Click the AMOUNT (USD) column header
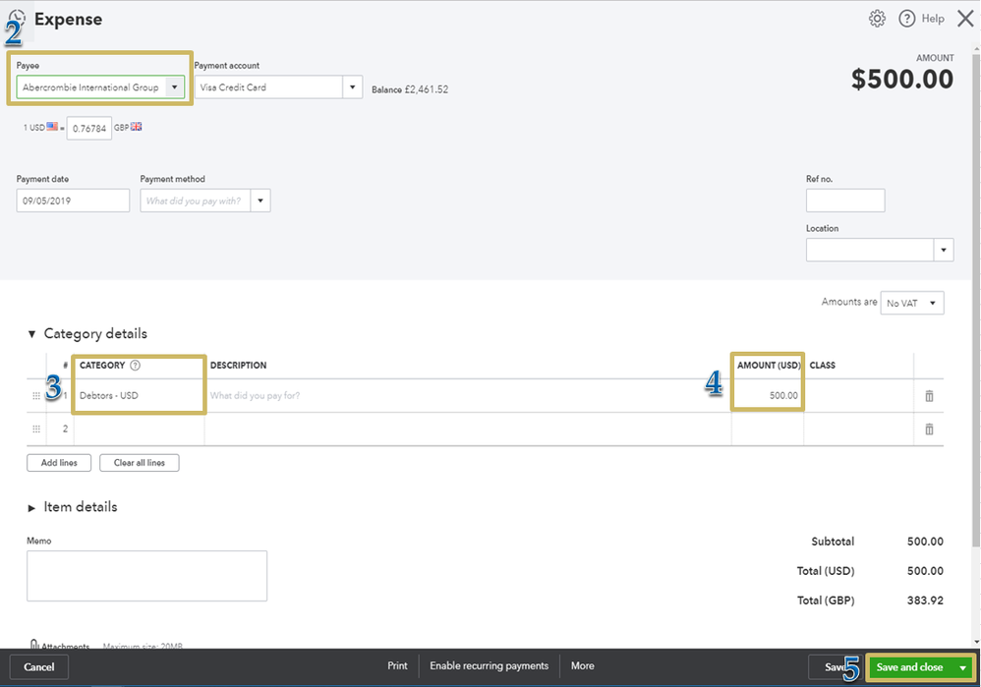This screenshot has height=687, width=981. (x=769, y=366)
